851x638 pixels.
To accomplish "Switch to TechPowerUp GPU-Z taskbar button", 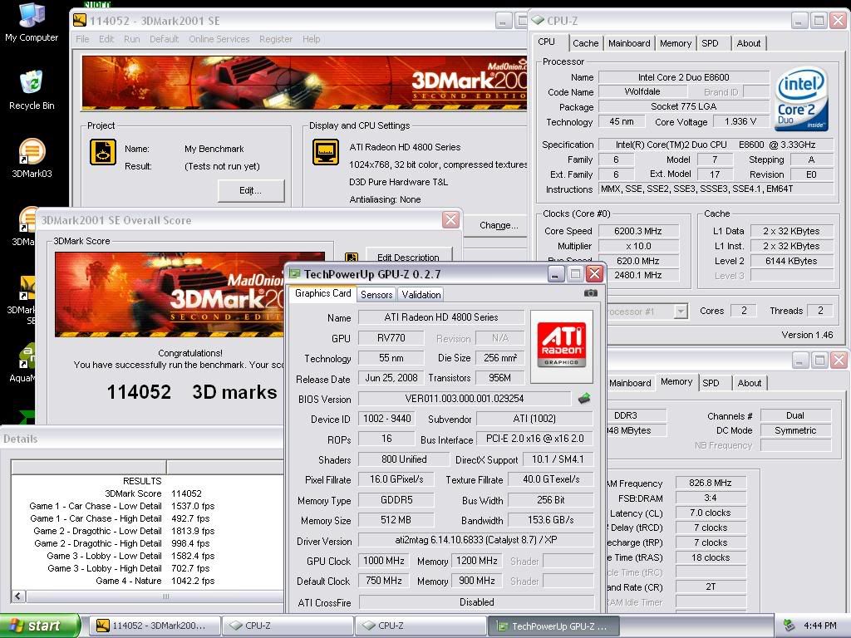I will click(554, 626).
